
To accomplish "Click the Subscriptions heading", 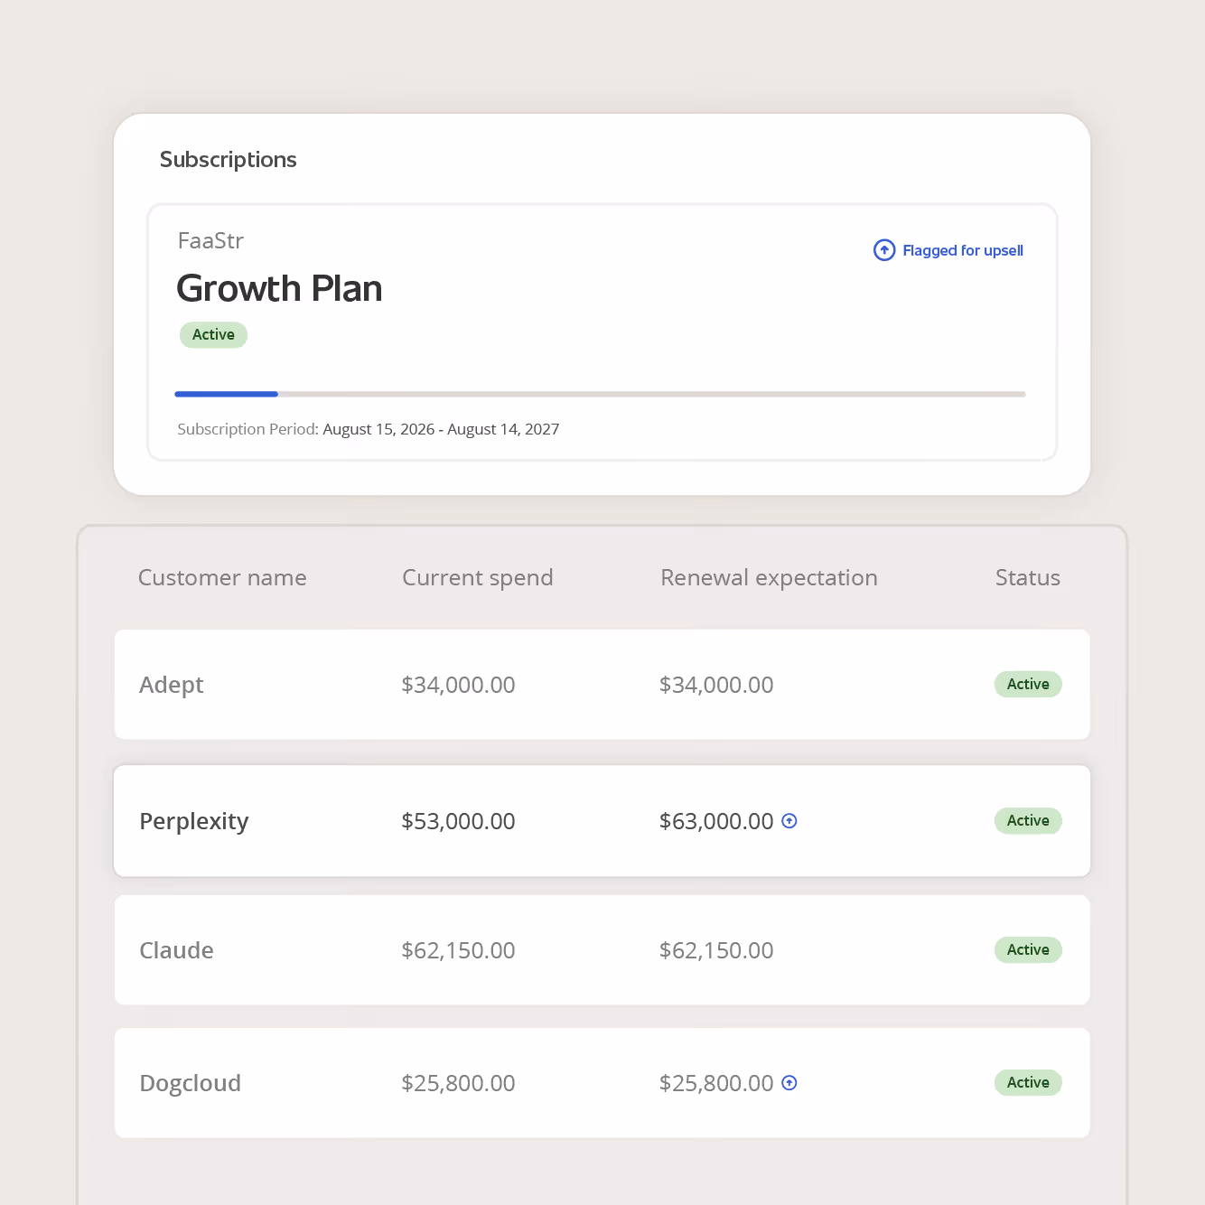I will pyautogui.click(x=228, y=159).
